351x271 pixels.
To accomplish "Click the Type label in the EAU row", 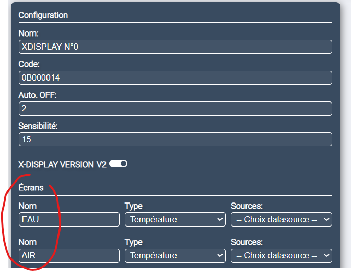I will pos(134,207).
